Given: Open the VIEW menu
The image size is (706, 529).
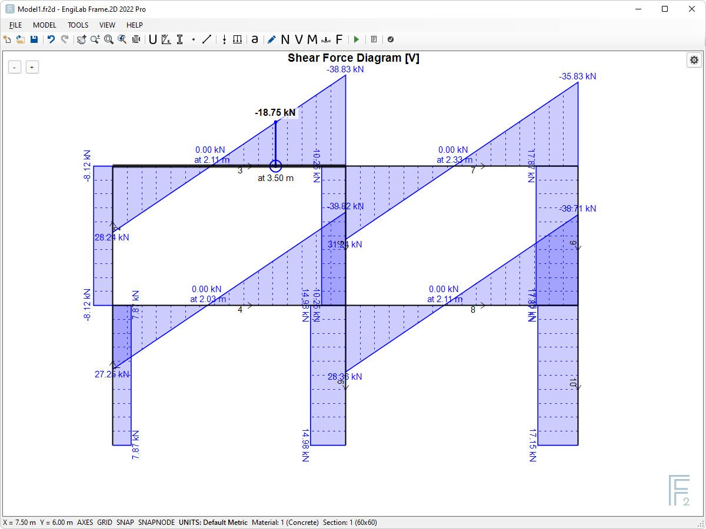Looking at the screenshot, I should pyautogui.click(x=107, y=25).
